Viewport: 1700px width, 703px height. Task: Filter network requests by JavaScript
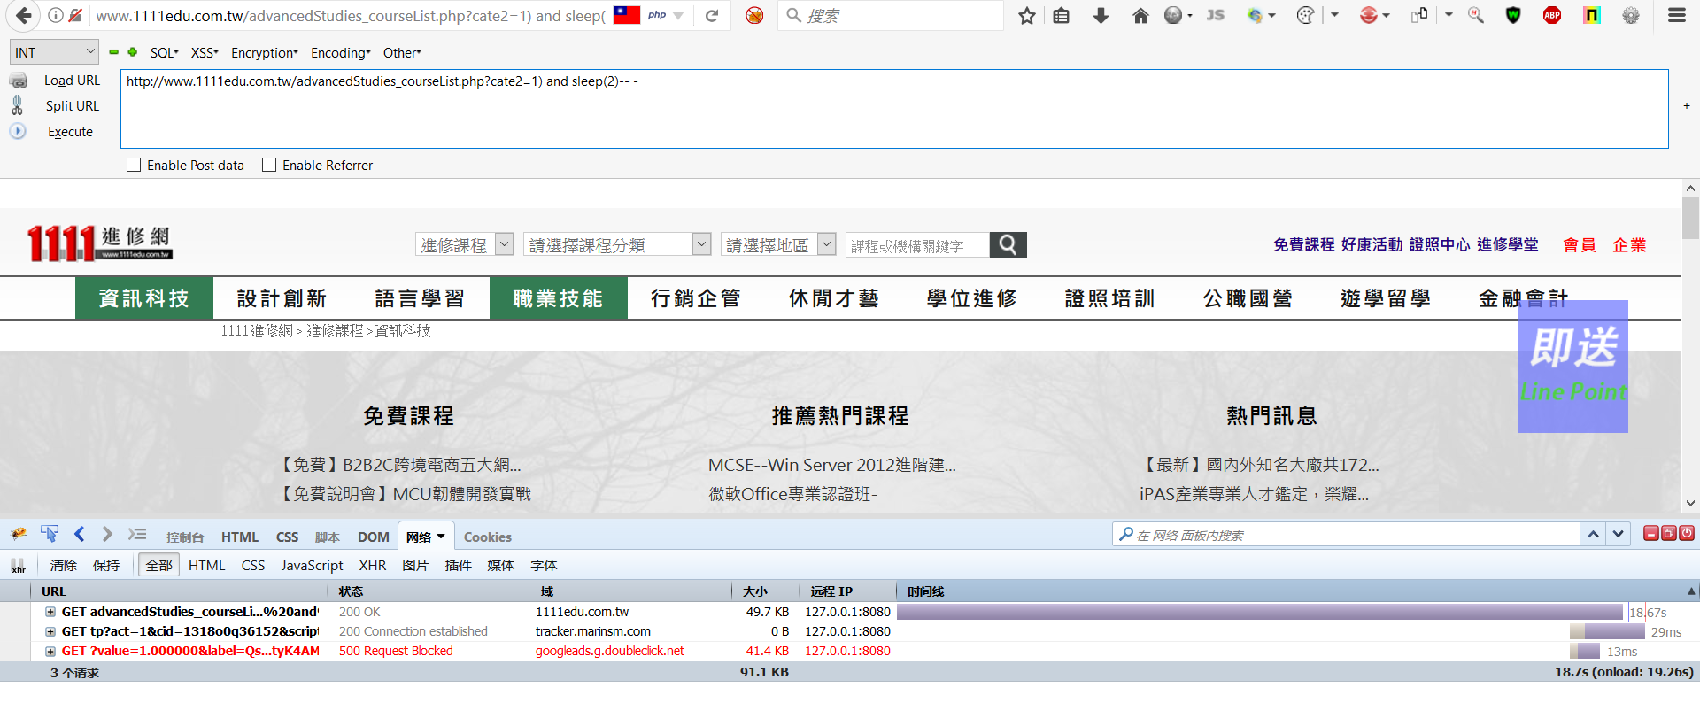point(312,565)
